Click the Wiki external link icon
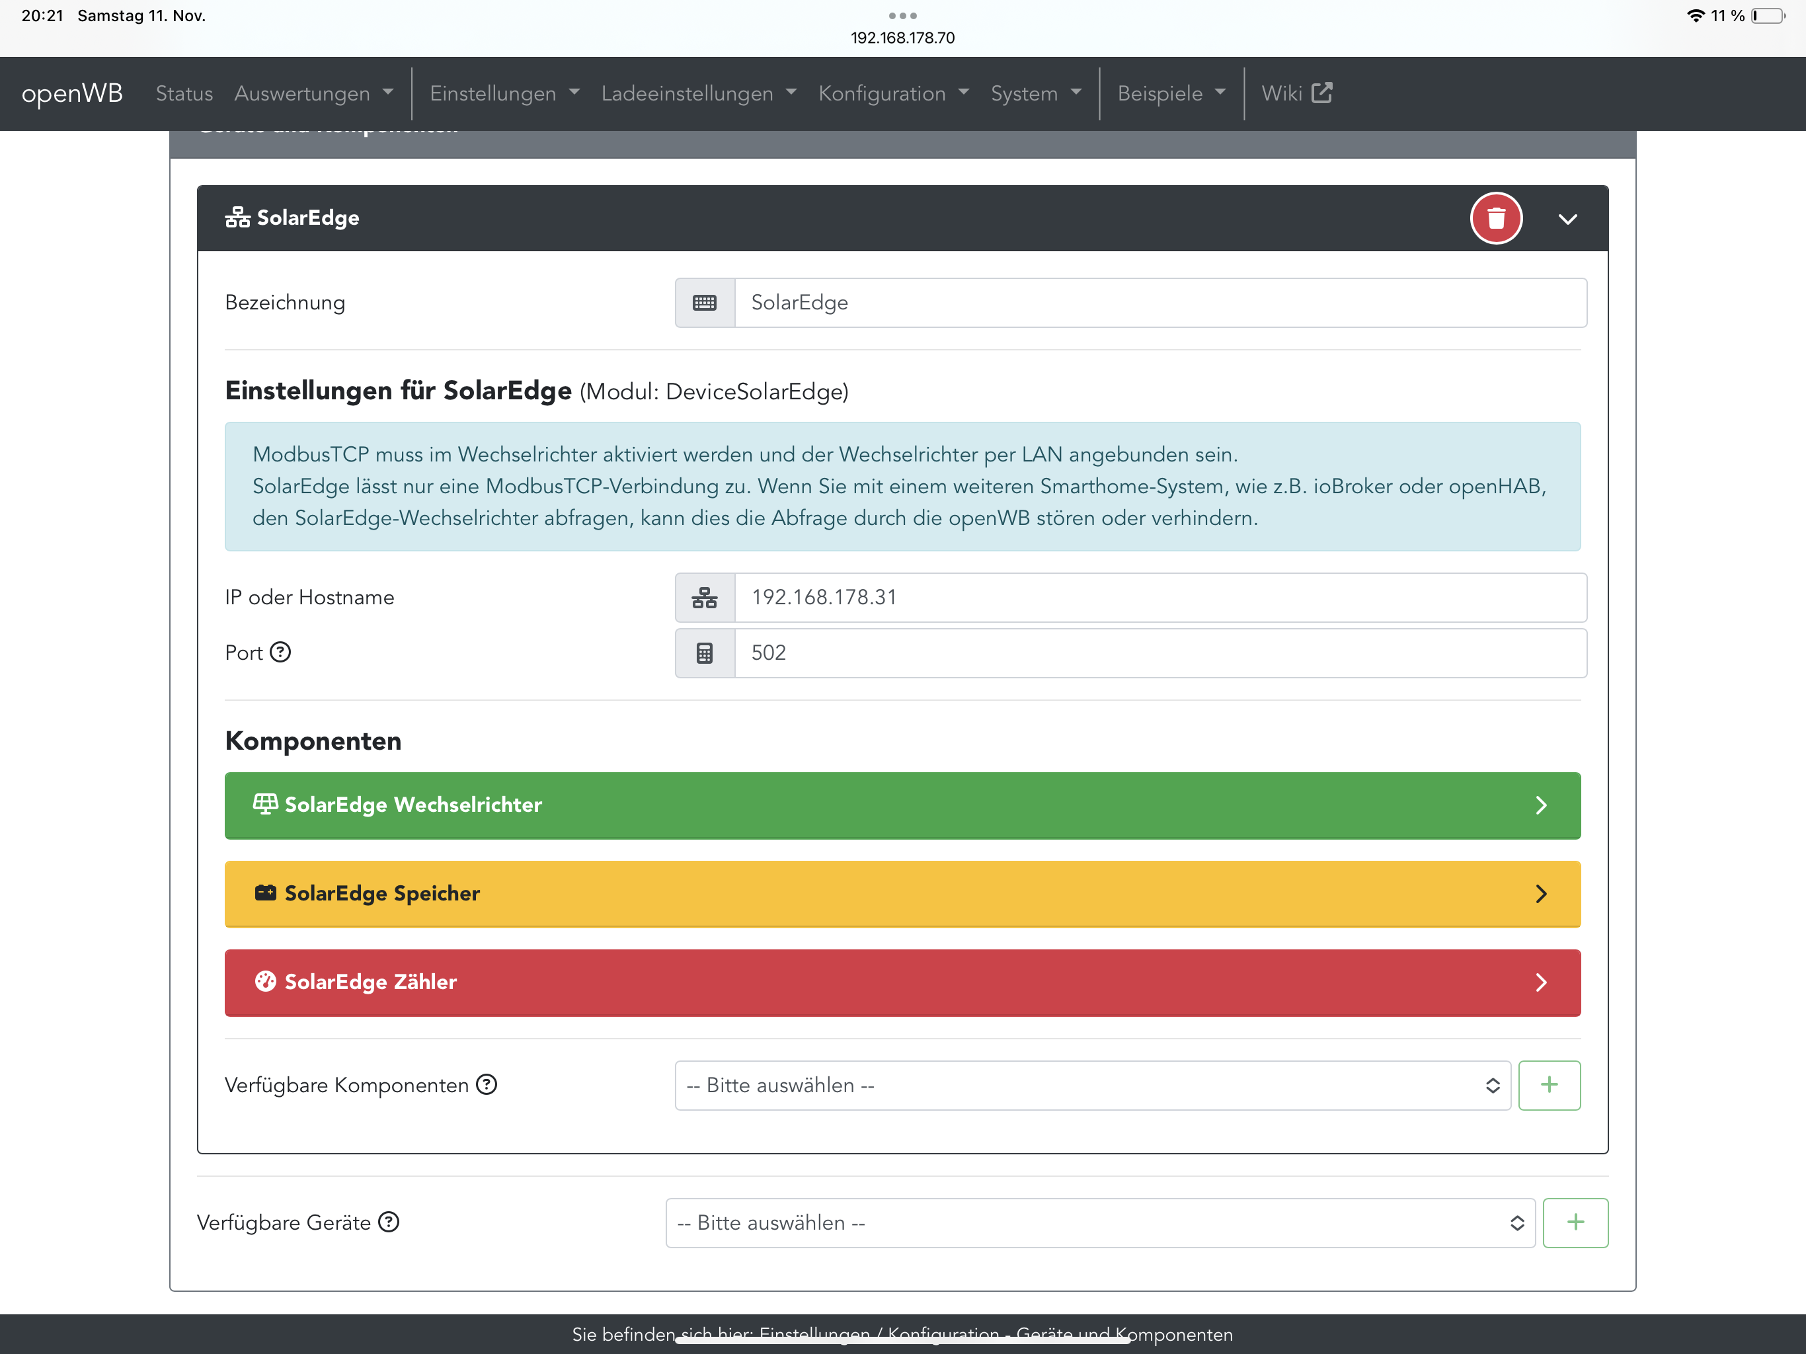Viewport: 1806px width, 1354px height. (x=1322, y=93)
